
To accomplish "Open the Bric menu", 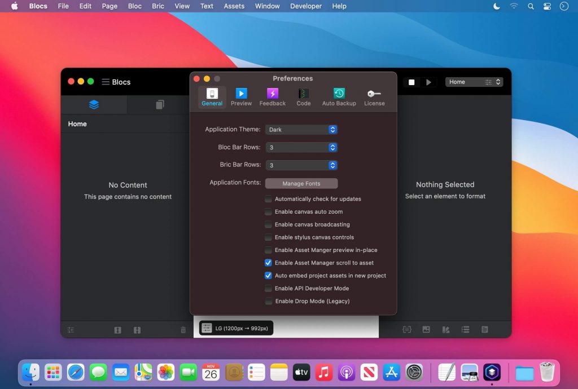I will 158,6.
